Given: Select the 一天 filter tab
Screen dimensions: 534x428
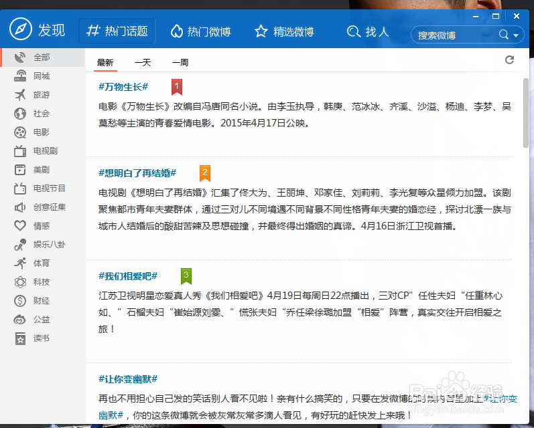Looking at the screenshot, I should (143, 63).
